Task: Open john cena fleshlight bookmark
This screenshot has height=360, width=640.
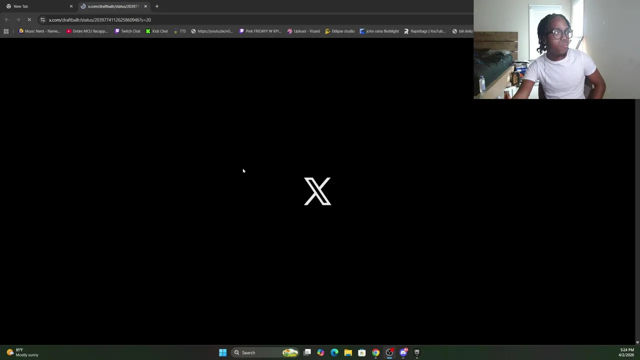Action: [379, 31]
